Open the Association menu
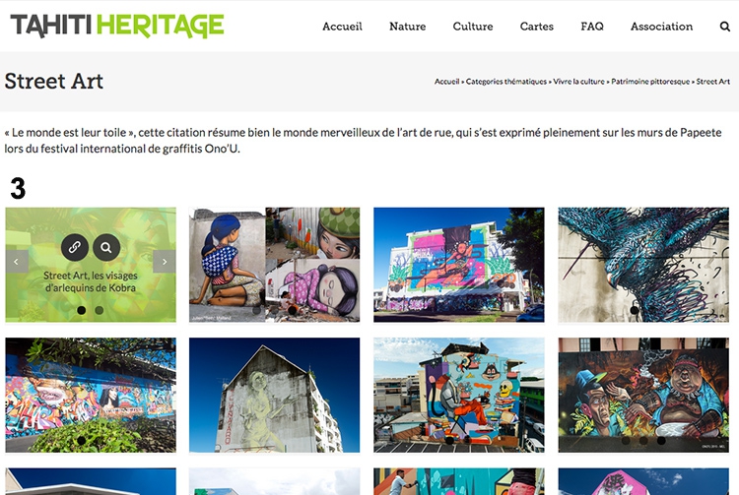The height and width of the screenshot is (495, 739). click(x=662, y=27)
